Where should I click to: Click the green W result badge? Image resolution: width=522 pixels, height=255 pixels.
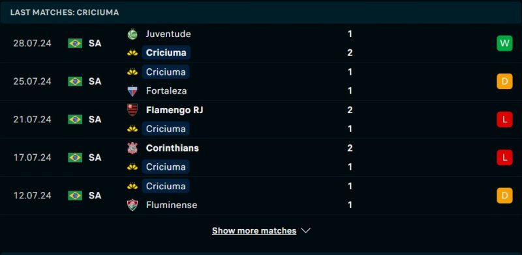504,43
